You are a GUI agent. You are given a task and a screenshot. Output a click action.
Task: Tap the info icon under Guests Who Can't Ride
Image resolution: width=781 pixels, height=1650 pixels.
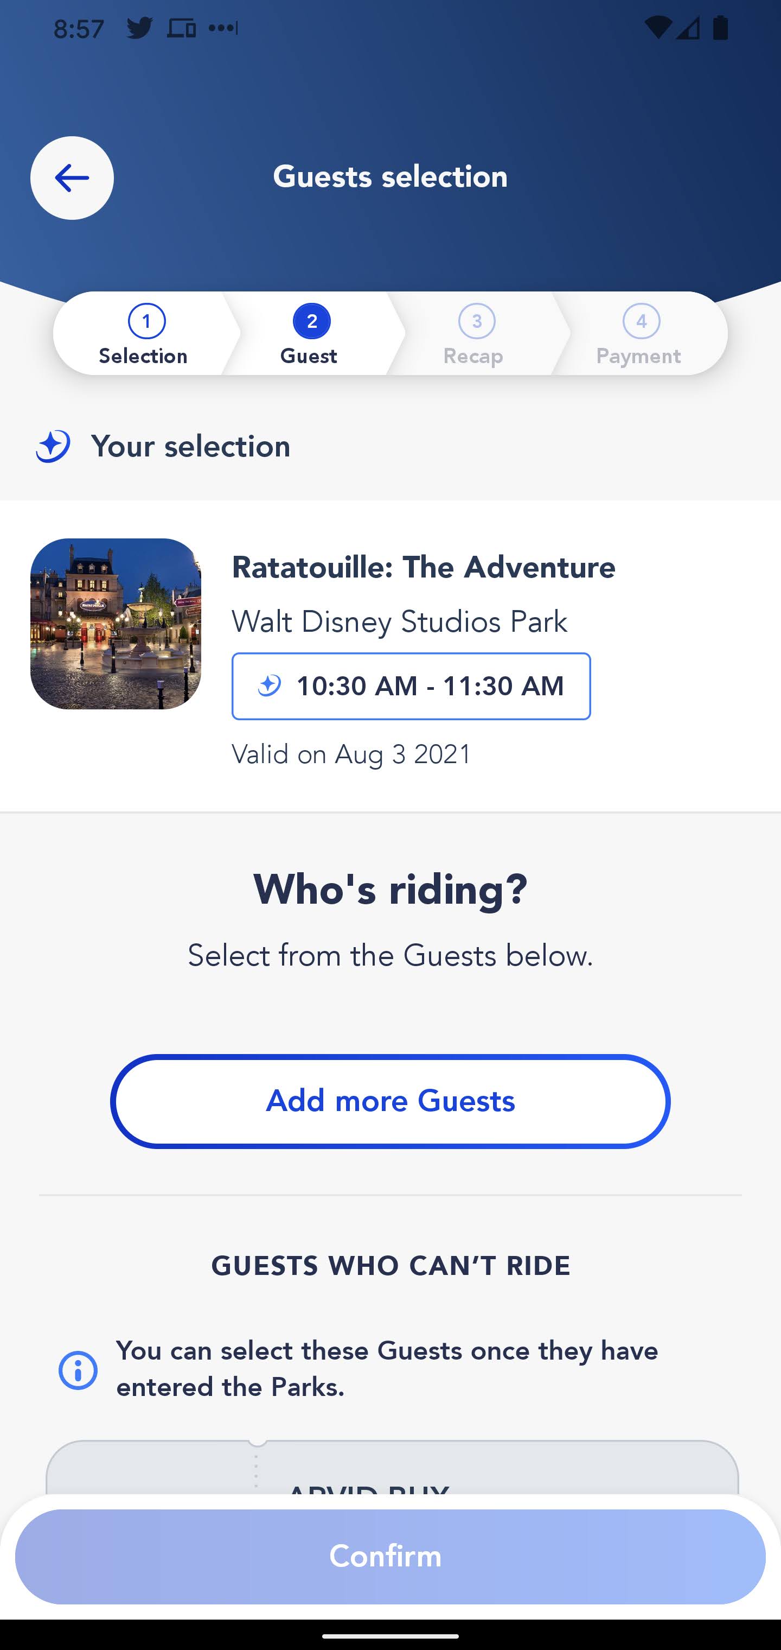click(x=78, y=1370)
